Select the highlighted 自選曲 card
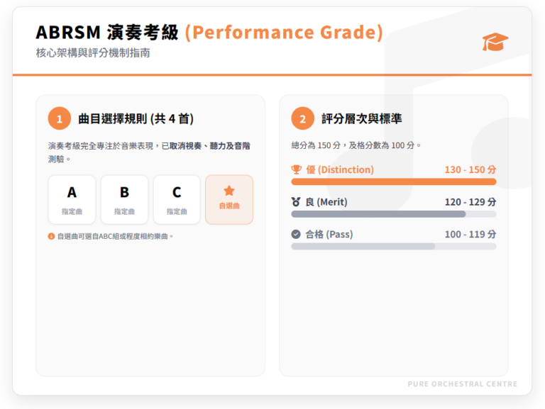545x409 pixels. point(229,200)
